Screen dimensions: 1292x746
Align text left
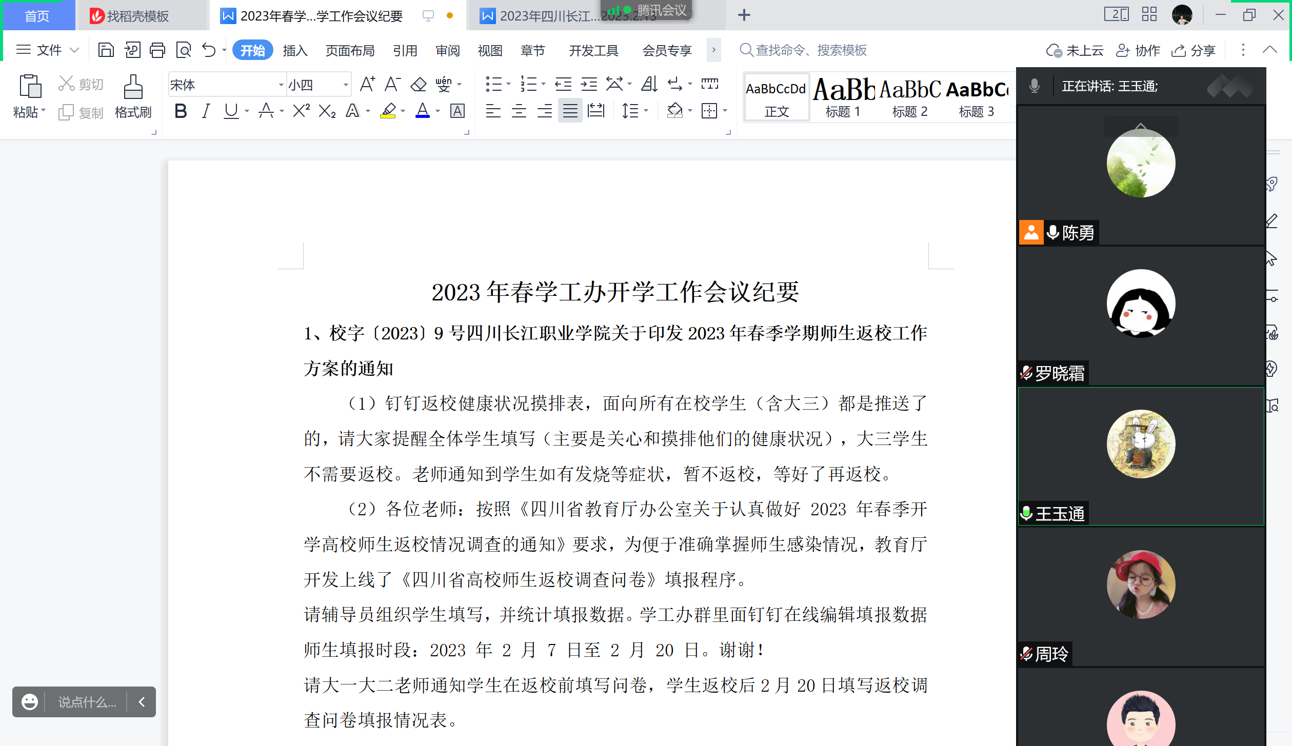493,111
